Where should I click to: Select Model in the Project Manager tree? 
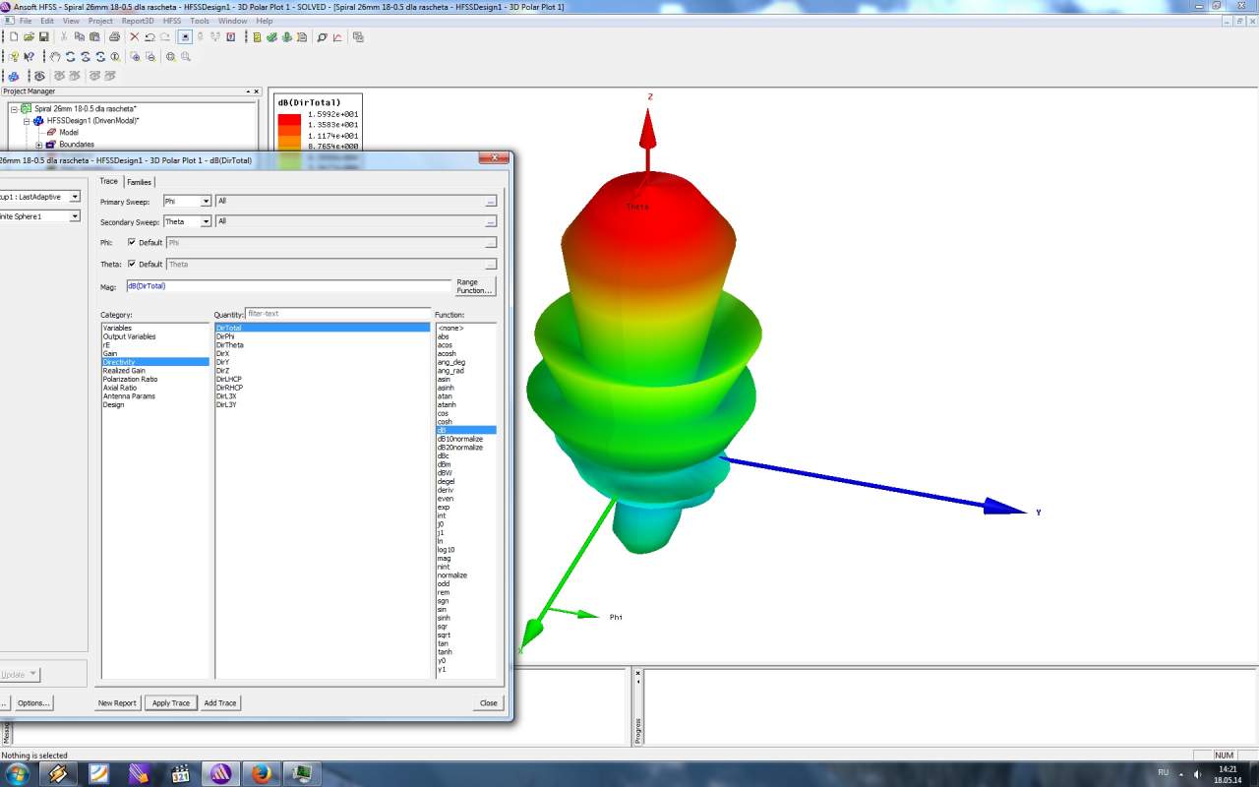click(68, 133)
